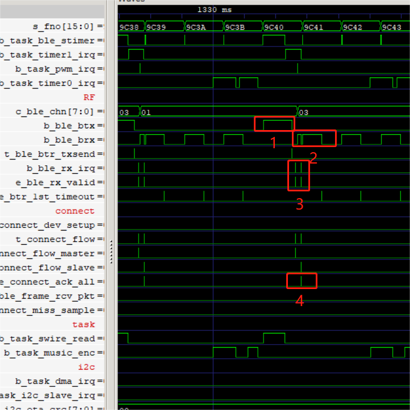Click the b_ble_btx pulse in red box 1
Image resolution: width=410 pixels, height=410 pixels.
(x=278, y=124)
